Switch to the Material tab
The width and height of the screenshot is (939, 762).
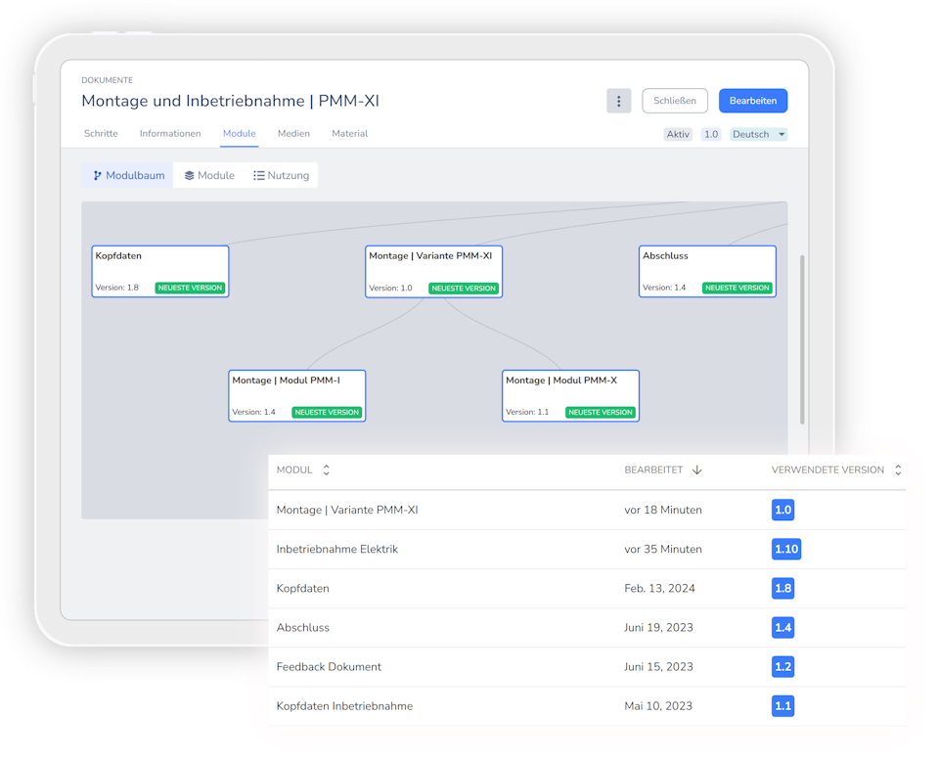(x=349, y=133)
